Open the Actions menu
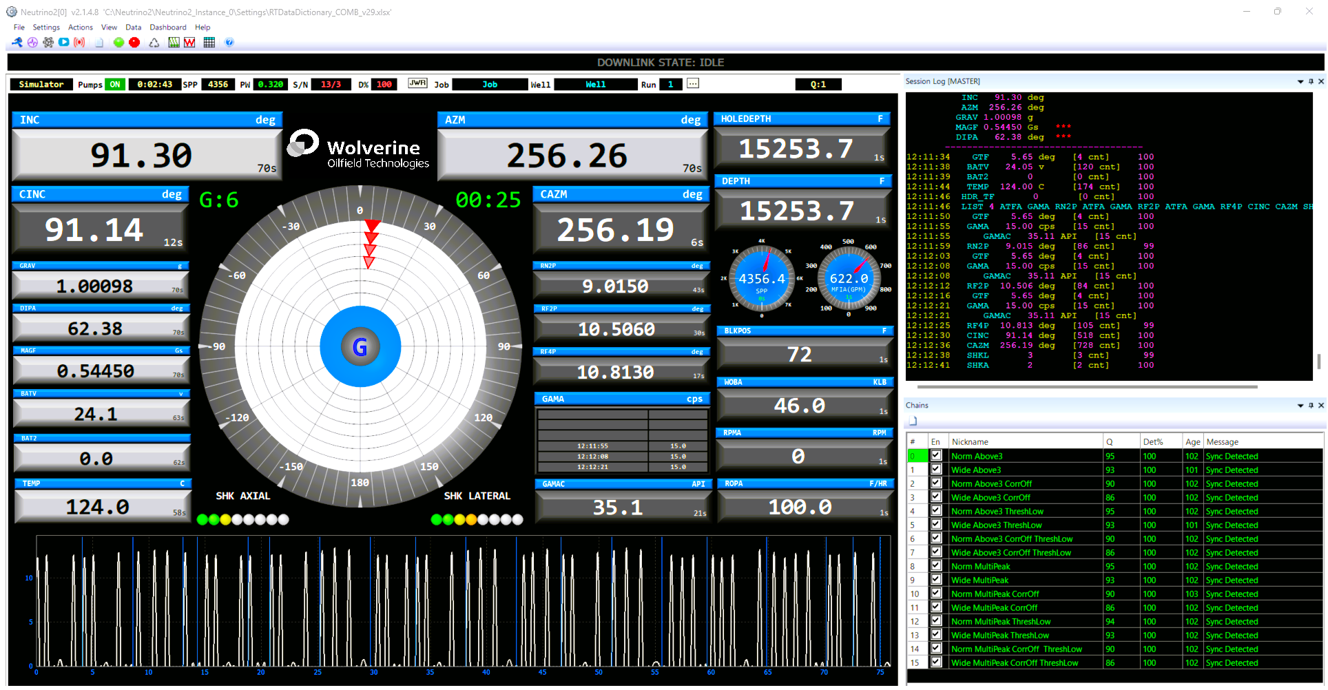Screen dimensions: 1328x690 pyautogui.click(x=80, y=27)
